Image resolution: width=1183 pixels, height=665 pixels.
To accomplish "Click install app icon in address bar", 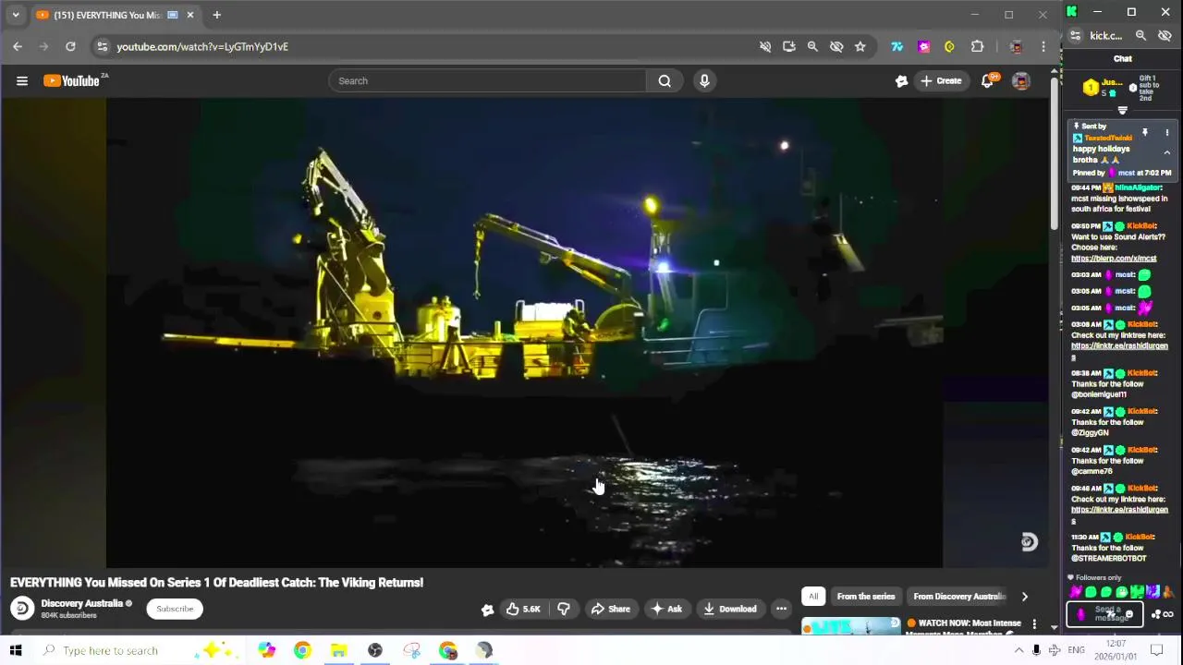I will 788,46.
